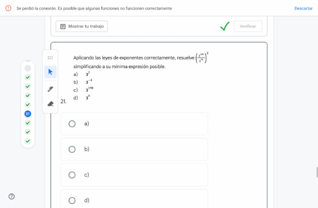Go to current question 21 bubble
318x208 pixels.
click(28, 114)
